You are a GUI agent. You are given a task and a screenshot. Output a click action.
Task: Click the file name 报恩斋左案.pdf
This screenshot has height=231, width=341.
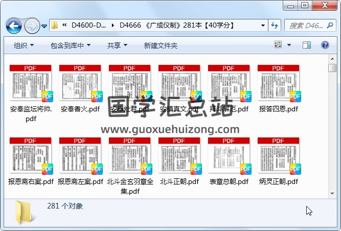[80, 181]
